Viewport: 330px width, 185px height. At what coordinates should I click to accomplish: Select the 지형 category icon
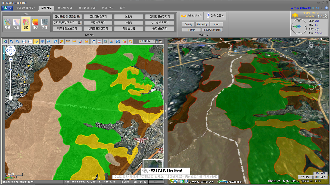[x=7, y=23]
